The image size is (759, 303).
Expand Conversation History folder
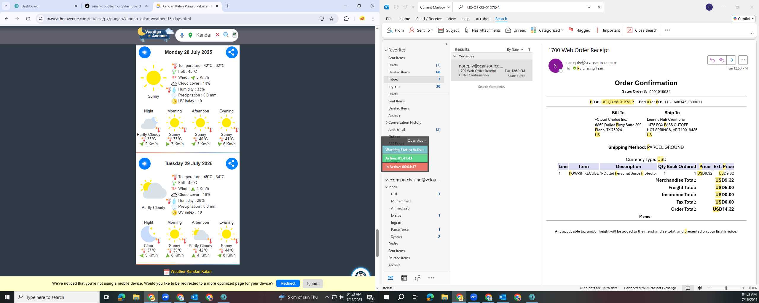[x=386, y=123]
